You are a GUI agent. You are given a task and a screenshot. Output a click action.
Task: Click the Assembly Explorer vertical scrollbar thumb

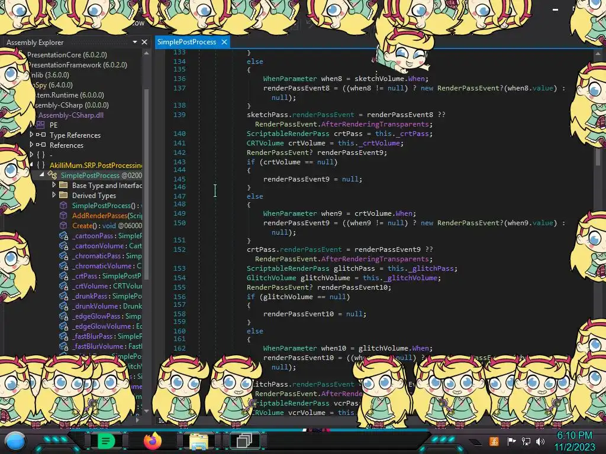(x=147, y=183)
